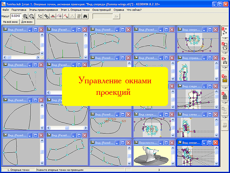Open the Окна проекций menu
Image resolution: width=230 pixels, height=173 pixels.
click(x=101, y=10)
